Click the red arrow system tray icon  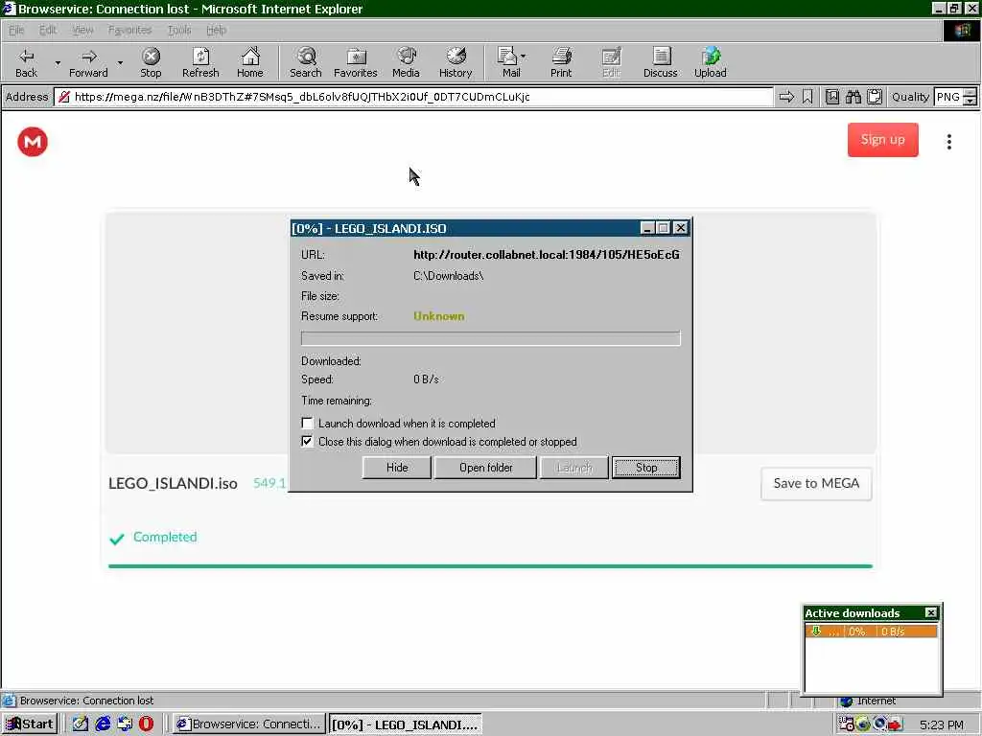click(895, 724)
